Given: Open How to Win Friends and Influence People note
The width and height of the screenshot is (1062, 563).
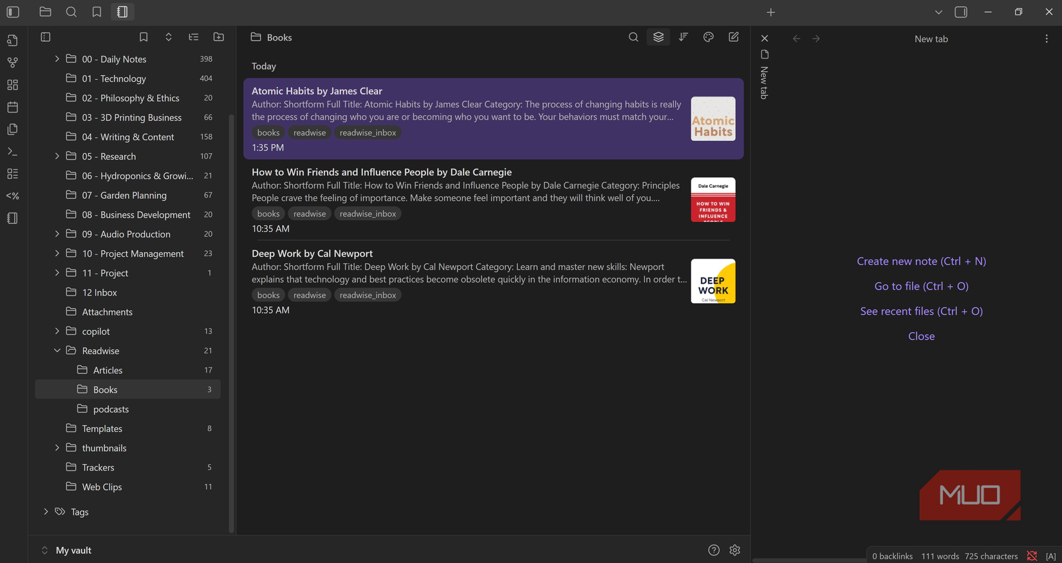Looking at the screenshot, I should 493,200.
